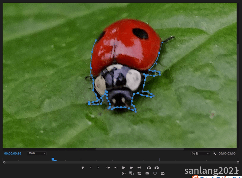This screenshot has width=242, height=178.
Task: Open the button editor plus icon
Action: click(238, 171)
